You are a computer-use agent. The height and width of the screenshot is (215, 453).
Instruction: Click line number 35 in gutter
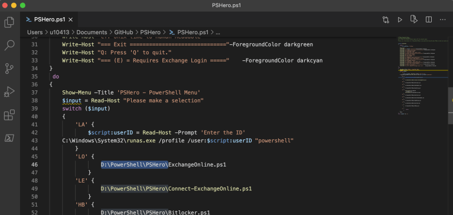34,76
